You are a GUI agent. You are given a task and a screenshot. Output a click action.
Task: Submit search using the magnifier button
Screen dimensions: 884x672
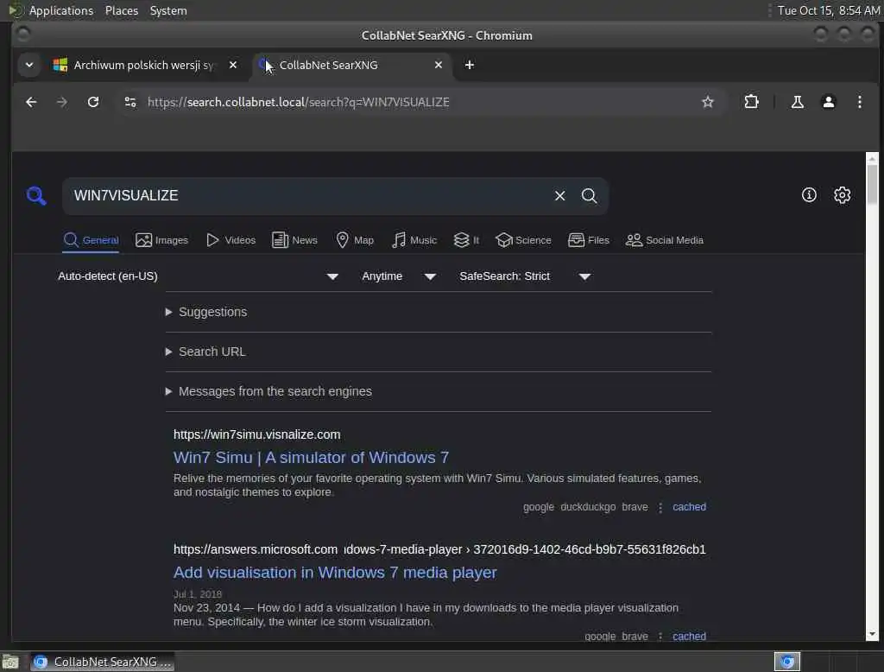pyautogui.click(x=589, y=196)
